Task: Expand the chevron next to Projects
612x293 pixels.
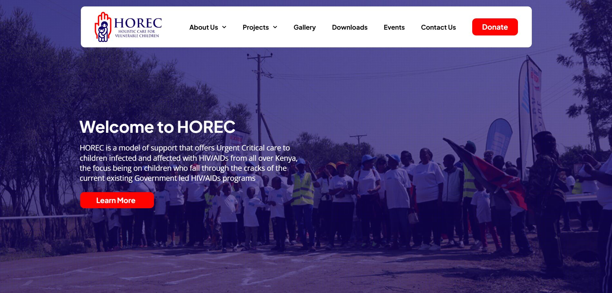Action: (275, 27)
